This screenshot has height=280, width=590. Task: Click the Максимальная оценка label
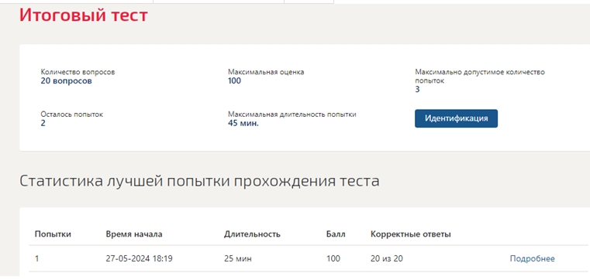tap(266, 72)
